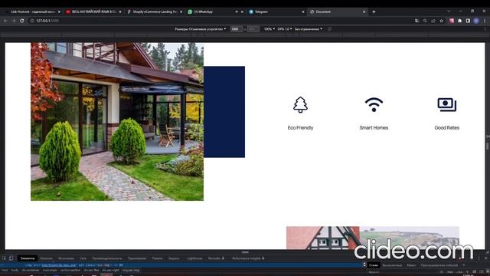Open the Chrome three-dot menu
This screenshot has width=490, height=276.
(x=485, y=21)
